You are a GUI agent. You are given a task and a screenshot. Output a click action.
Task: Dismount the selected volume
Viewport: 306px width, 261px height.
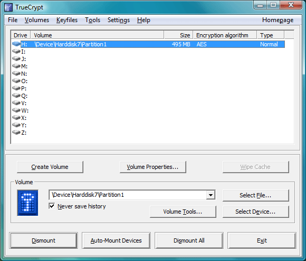(x=43, y=240)
